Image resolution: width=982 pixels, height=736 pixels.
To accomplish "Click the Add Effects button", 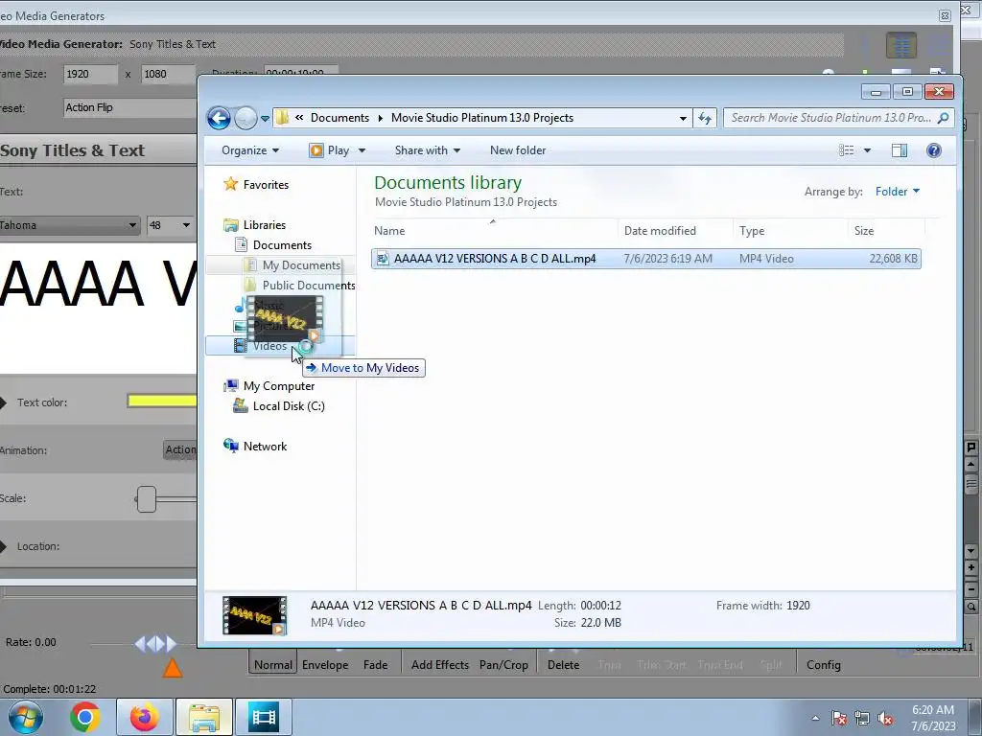I will point(439,665).
